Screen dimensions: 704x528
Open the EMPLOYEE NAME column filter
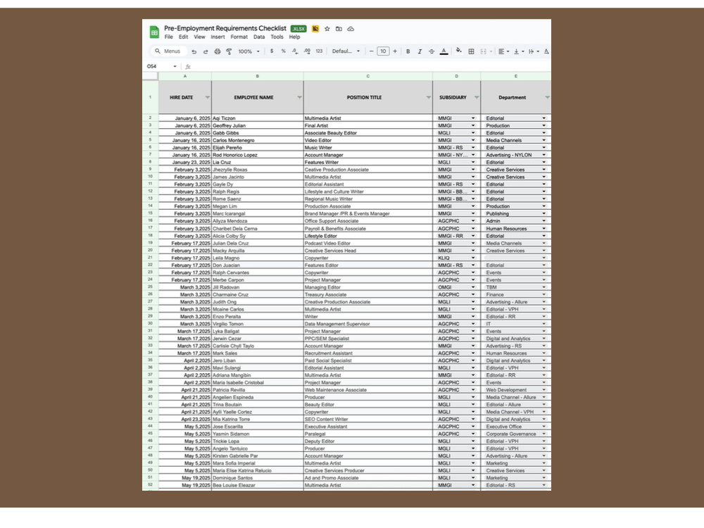(299, 97)
